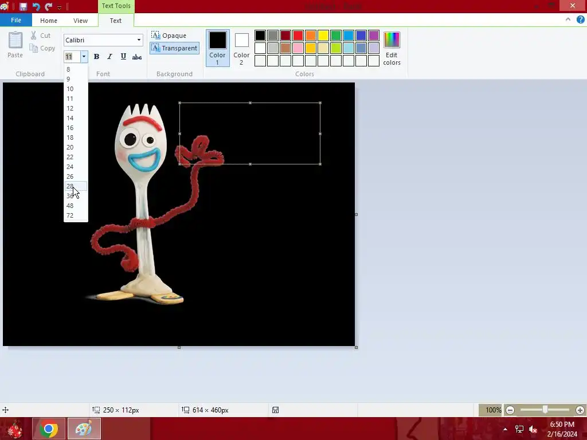The image size is (587, 440).
Task: Click the font size input box
Action: click(72, 57)
